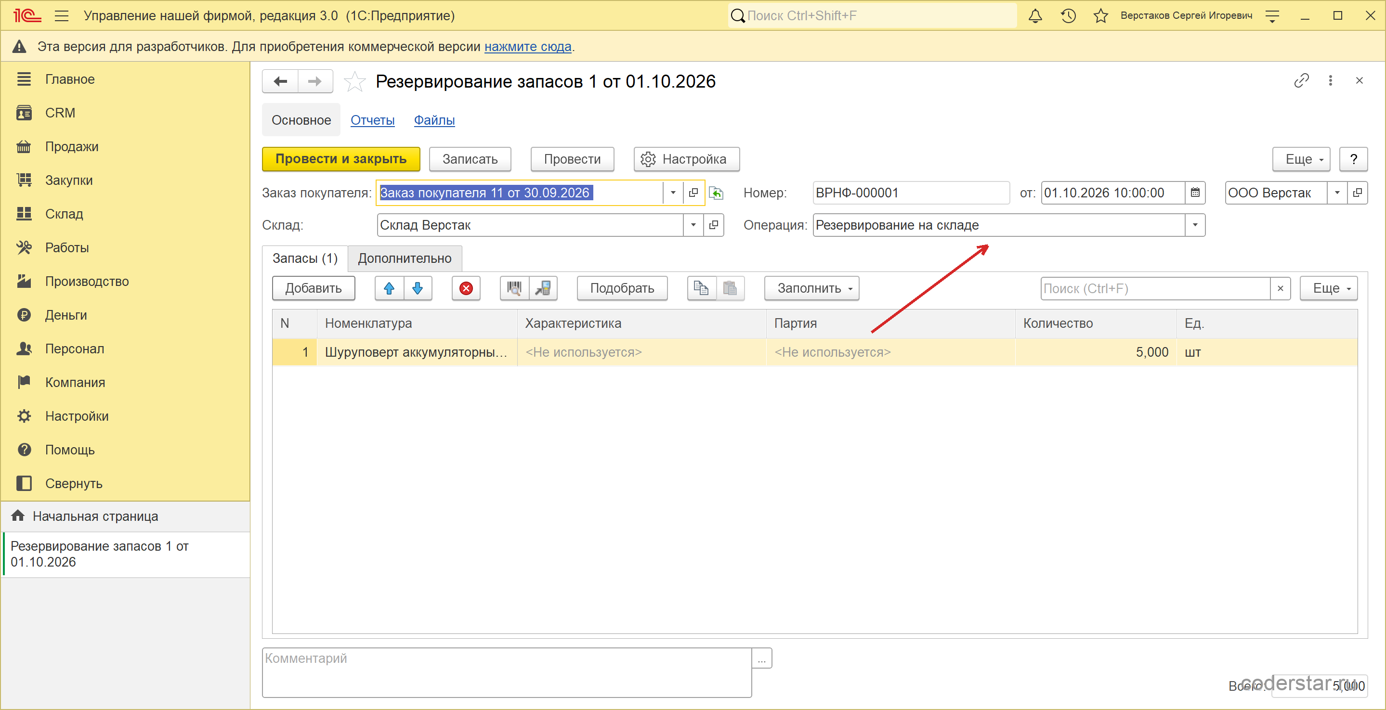Select the Шуруповерт аккумуляторный row cell
Image resolution: width=1386 pixels, height=710 pixels.
click(416, 352)
